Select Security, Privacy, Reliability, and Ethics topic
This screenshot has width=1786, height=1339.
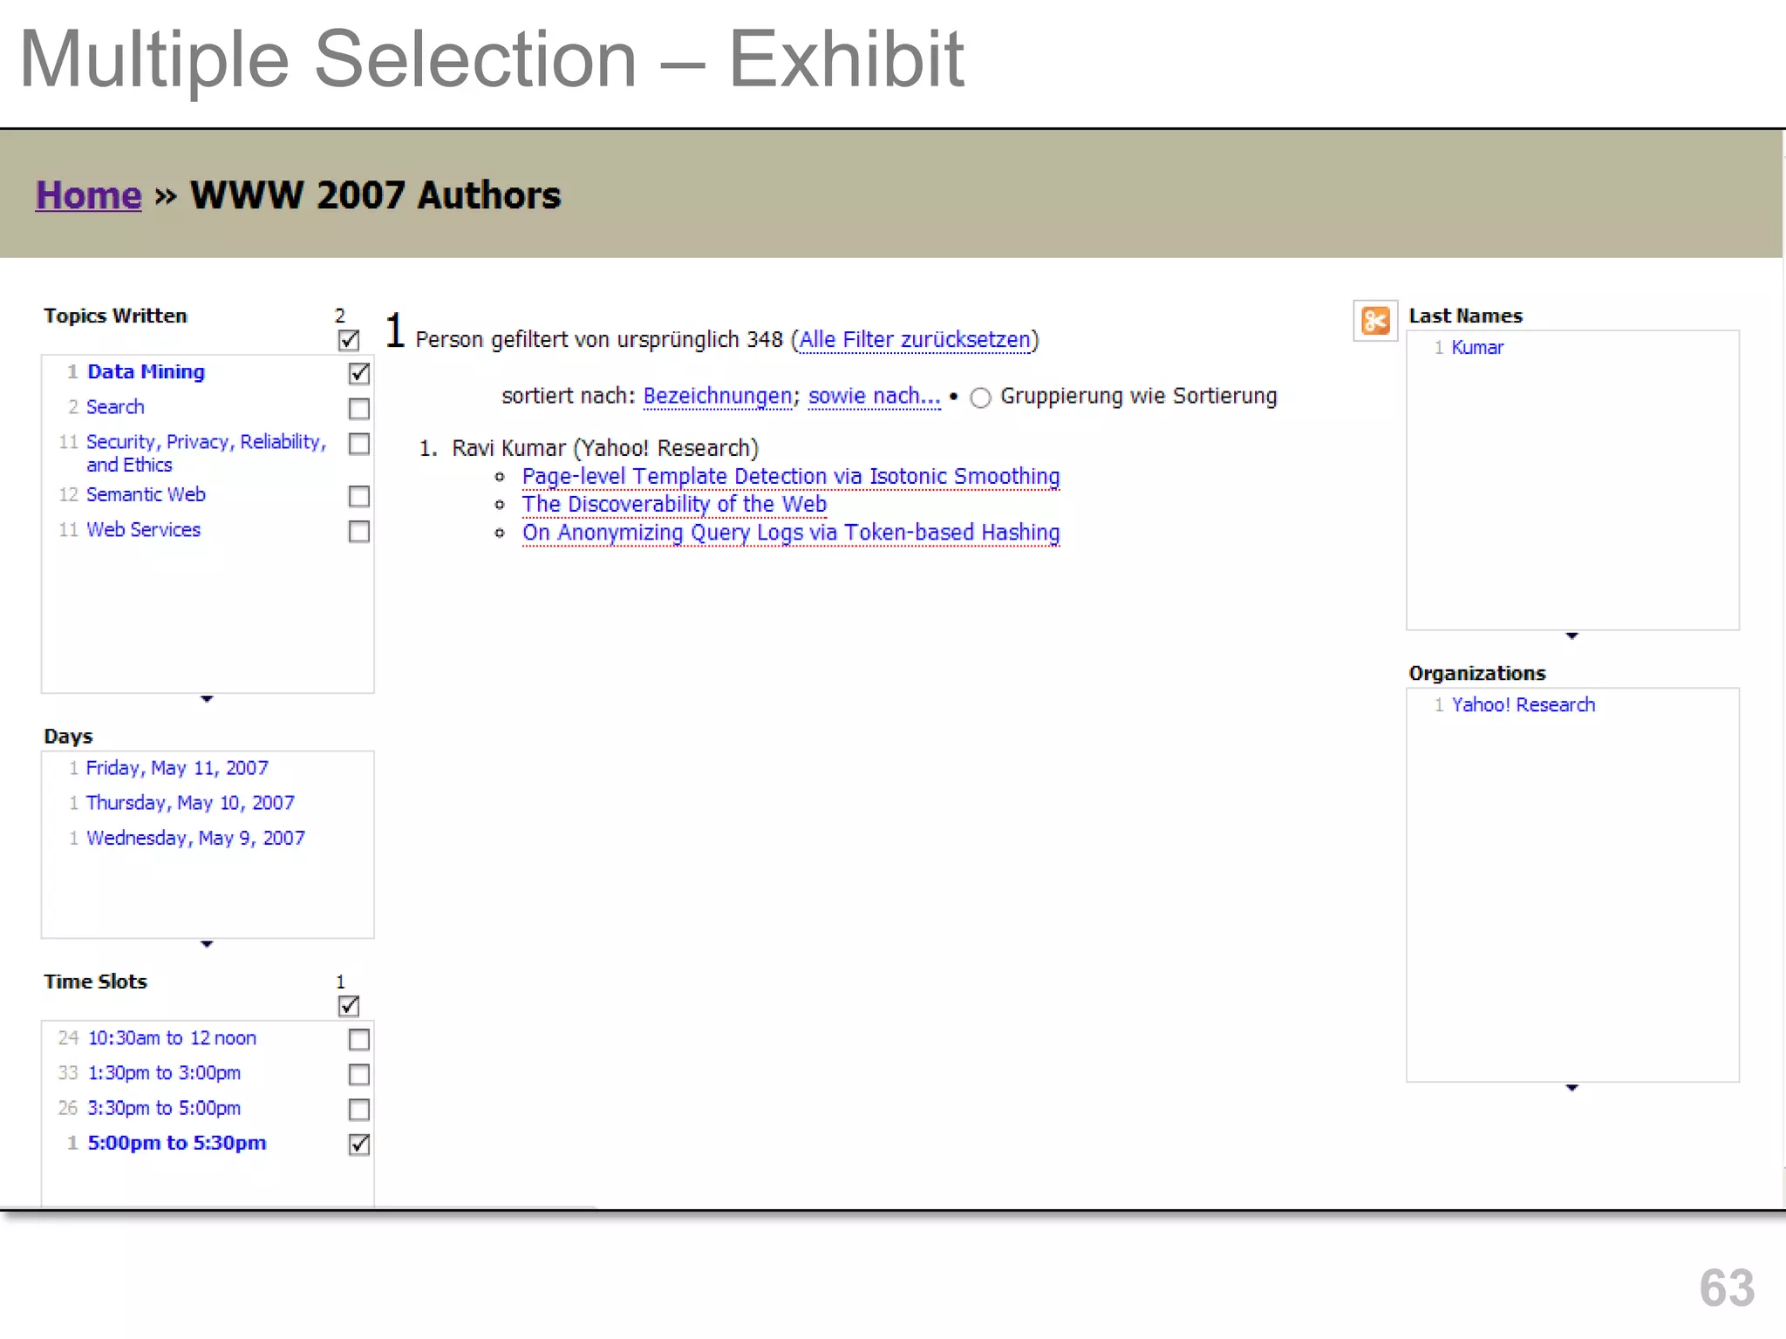click(x=206, y=453)
